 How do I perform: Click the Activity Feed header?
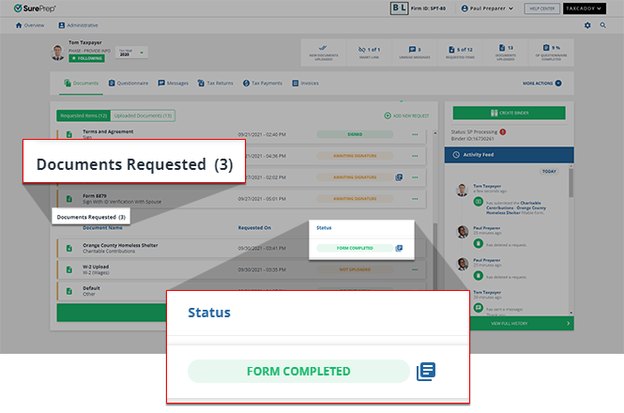[509, 155]
